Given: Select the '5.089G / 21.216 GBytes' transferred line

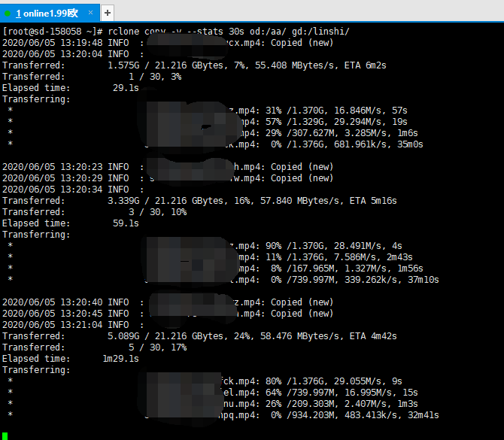Looking at the screenshot, I should pos(199,336).
